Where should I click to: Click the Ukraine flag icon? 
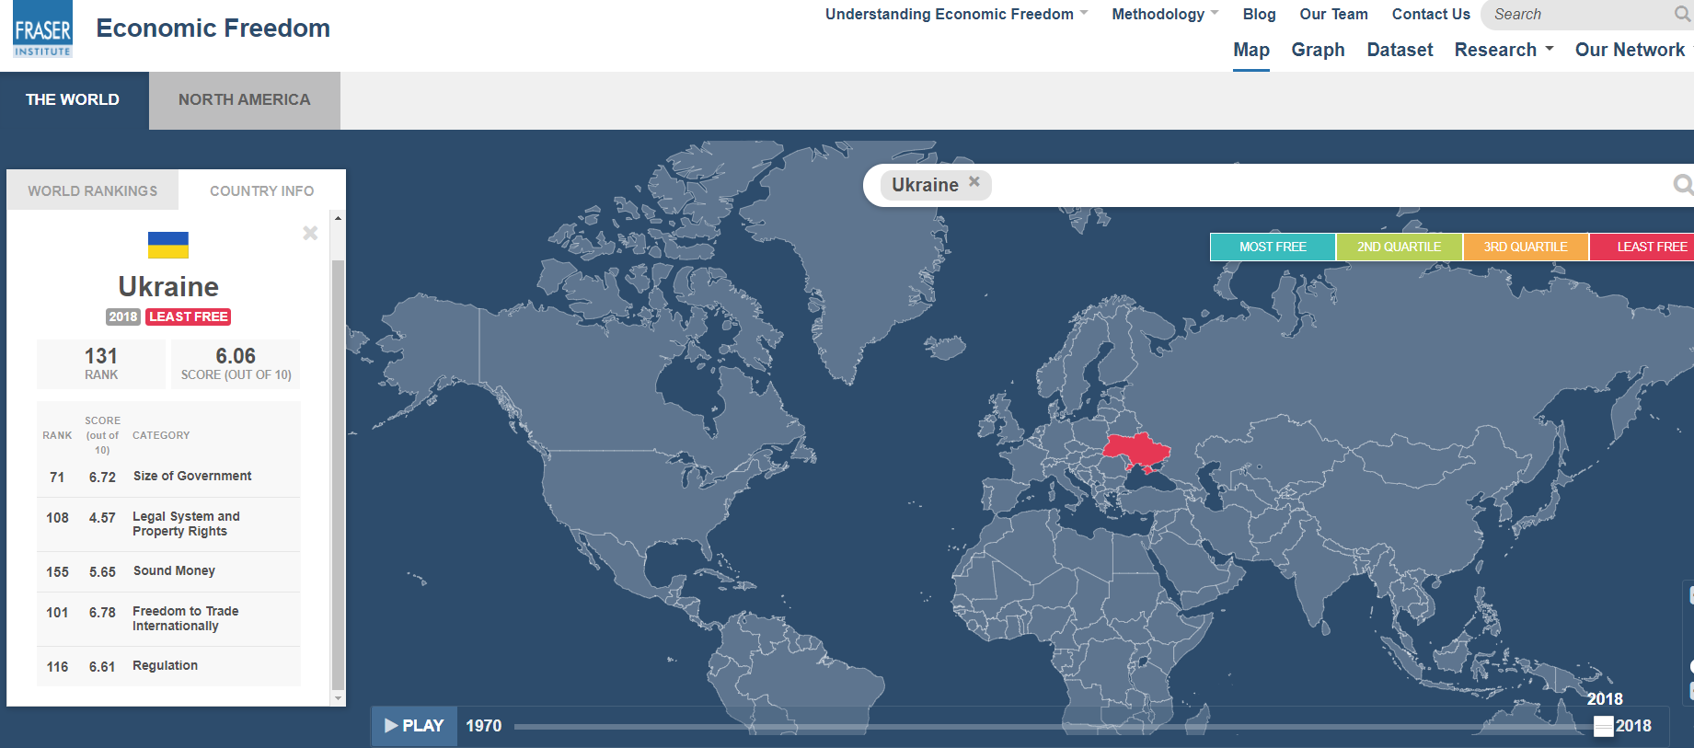[168, 245]
